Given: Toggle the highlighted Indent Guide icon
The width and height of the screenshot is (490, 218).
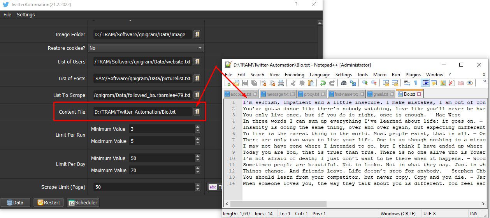Looking at the screenshot, I should coord(425,83).
